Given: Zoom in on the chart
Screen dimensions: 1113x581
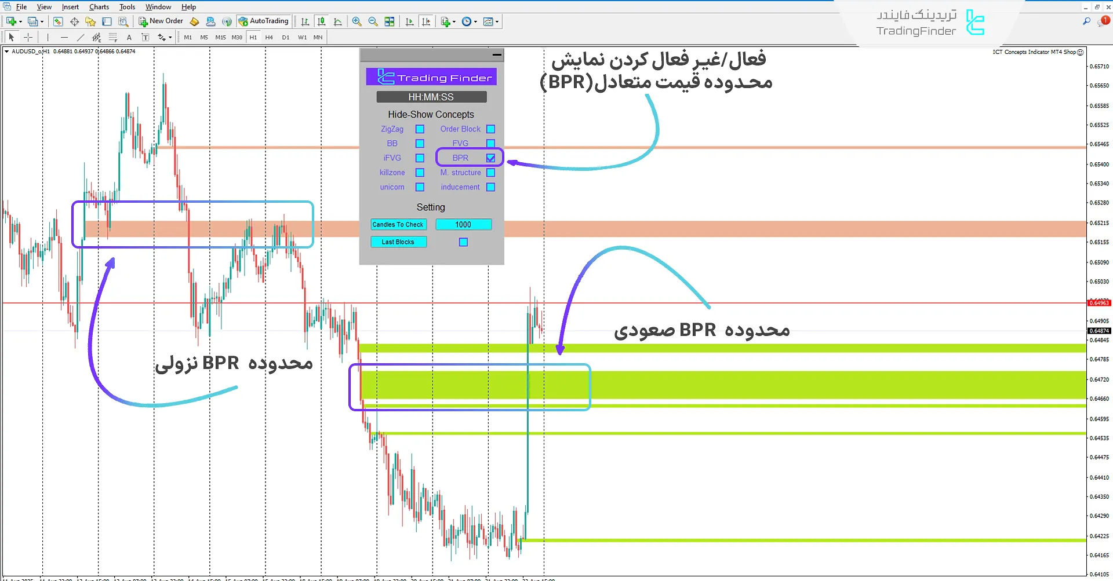Looking at the screenshot, I should [357, 21].
